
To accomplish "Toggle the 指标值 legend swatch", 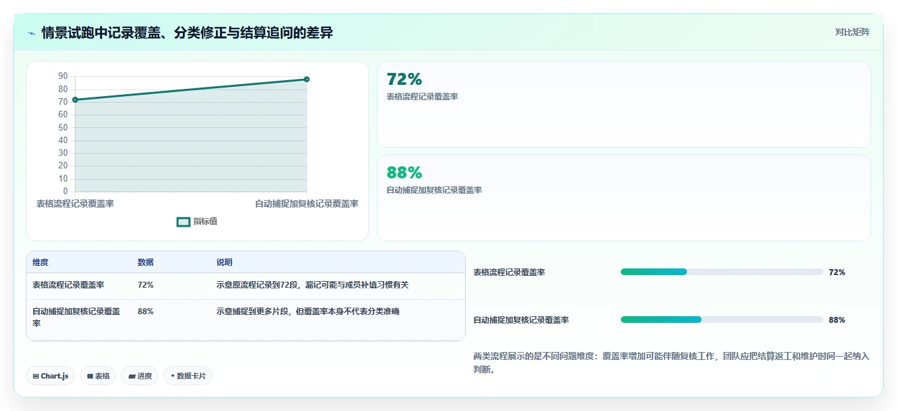I will point(184,221).
